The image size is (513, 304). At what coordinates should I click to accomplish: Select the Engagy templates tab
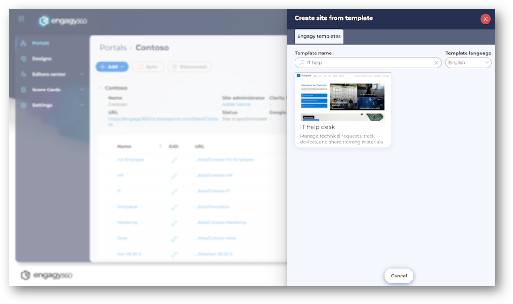click(319, 36)
